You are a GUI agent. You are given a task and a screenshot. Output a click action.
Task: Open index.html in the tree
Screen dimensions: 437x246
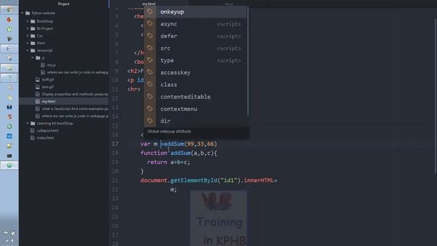45,138
